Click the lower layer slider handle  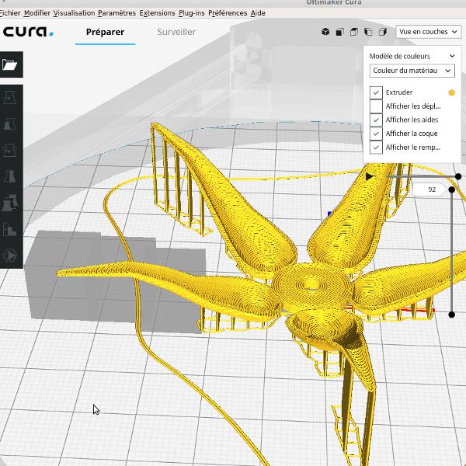(451, 315)
